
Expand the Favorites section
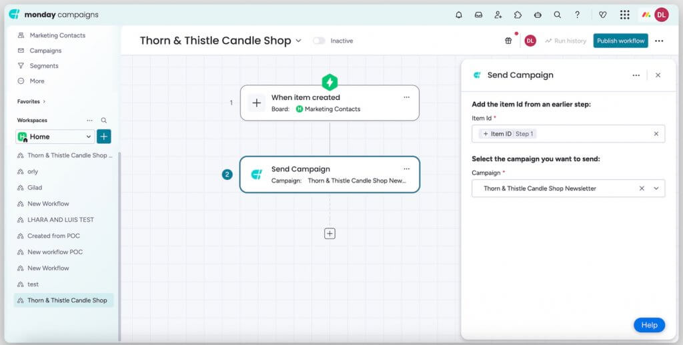[31, 101]
